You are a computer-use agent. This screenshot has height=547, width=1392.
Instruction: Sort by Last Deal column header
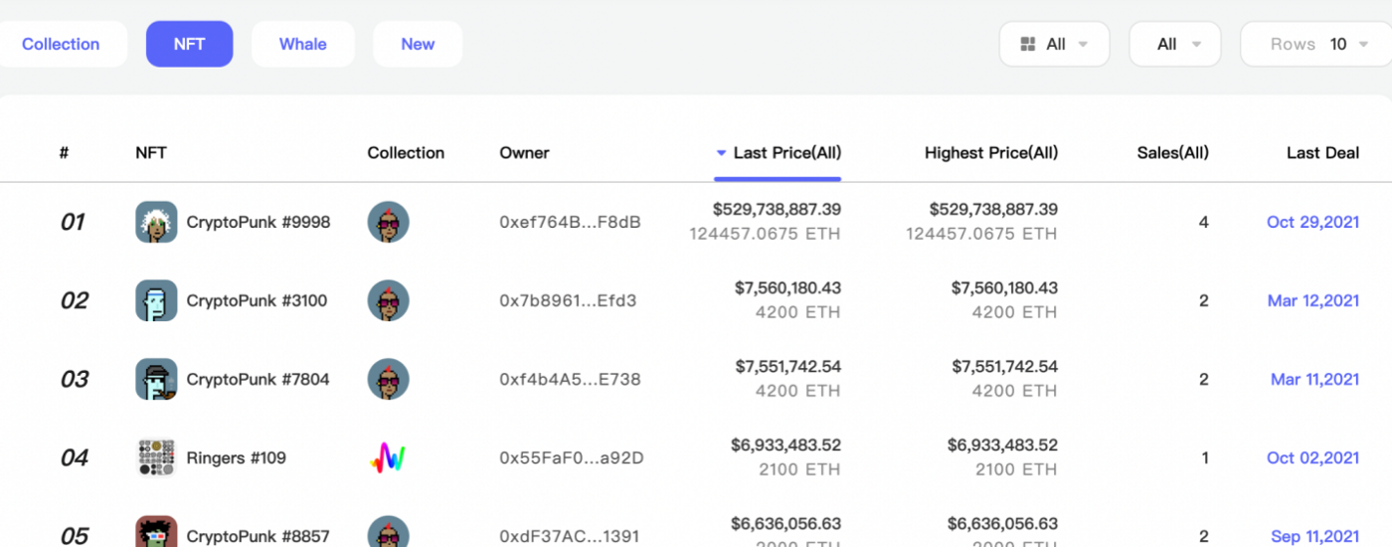tap(1322, 152)
